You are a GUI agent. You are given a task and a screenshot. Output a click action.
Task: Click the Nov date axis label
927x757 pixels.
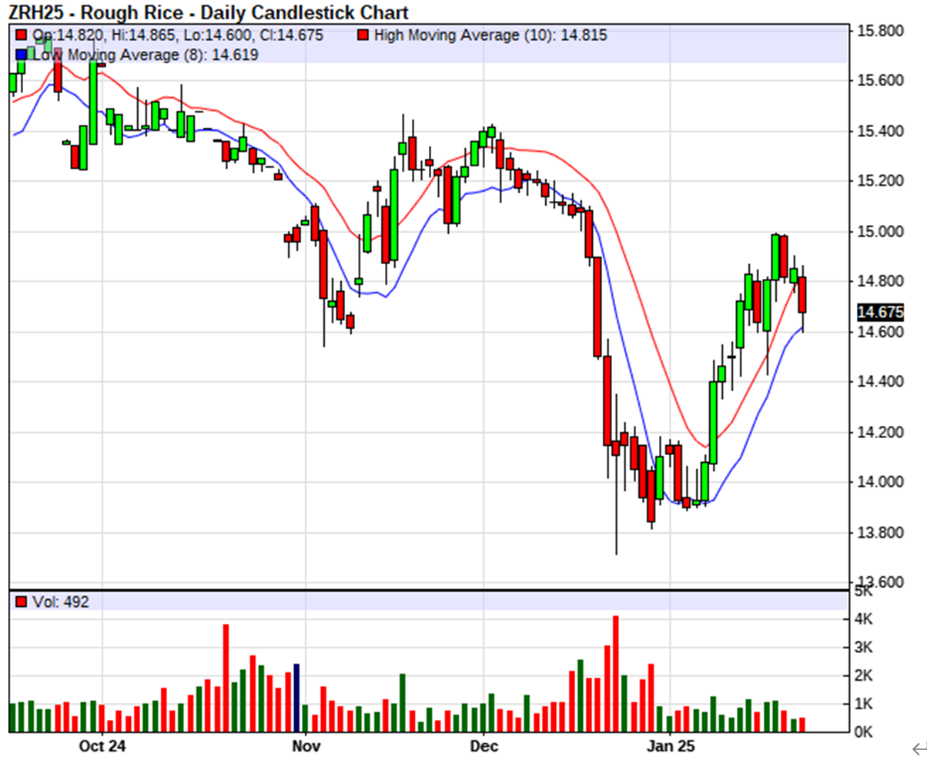(x=306, y=745)
